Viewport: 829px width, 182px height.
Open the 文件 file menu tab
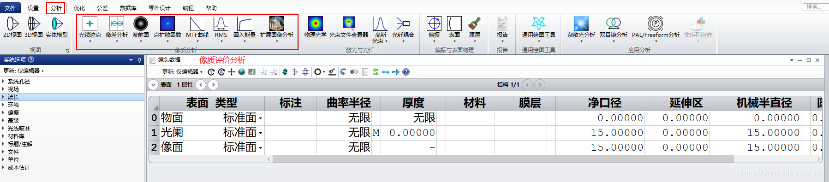click(x=10, y=8)
